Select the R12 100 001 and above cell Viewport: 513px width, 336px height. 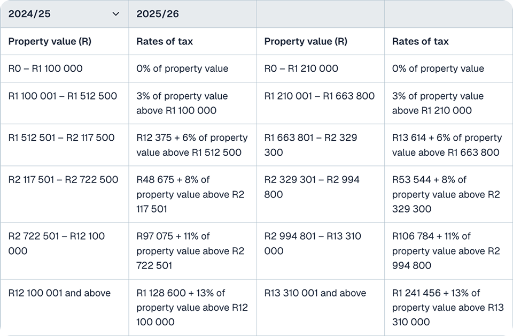point(59,293)
